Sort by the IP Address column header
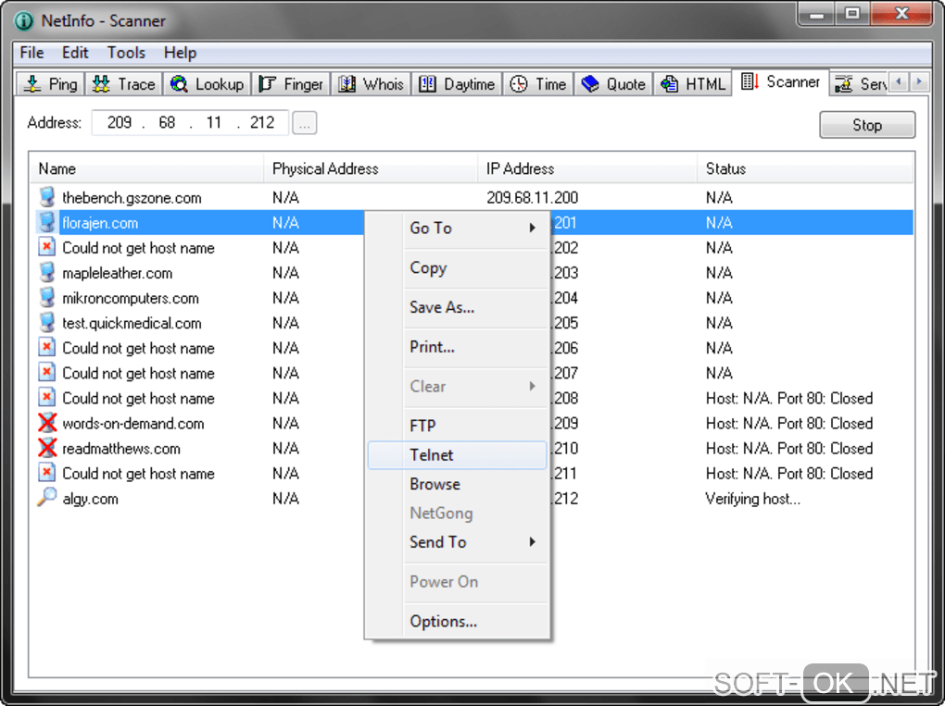Image resolution: width=945 pixels, height=706 pixels. pos(587,168)
